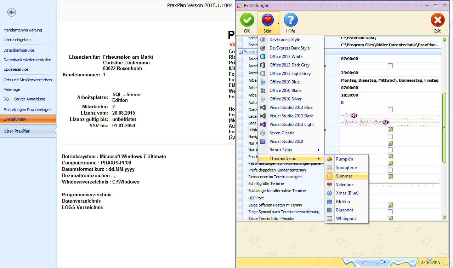Show the über PraxPlan page

tap(28, 131)
